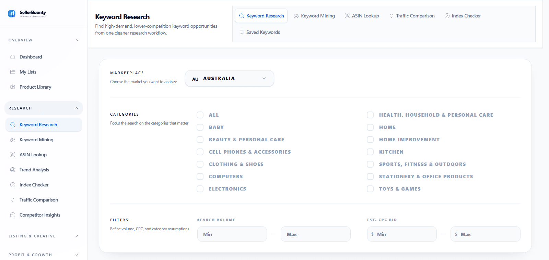
Task: Select the top Keyword Research tab
Action: 261,16
